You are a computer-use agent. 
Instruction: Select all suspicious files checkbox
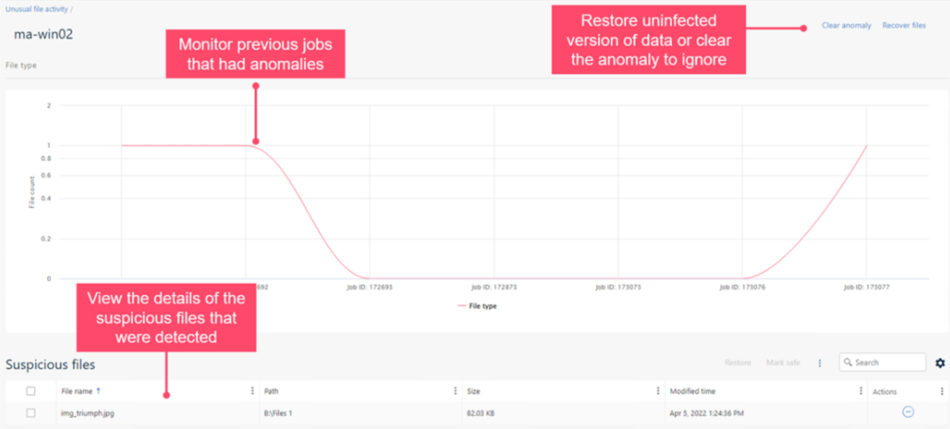(x=31, y=391)
